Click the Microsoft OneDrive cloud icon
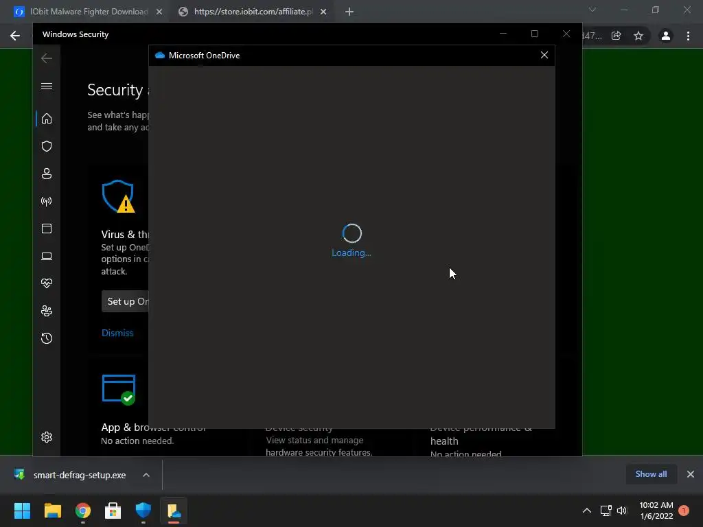This screenshot has height=527, width=703. 160,55
